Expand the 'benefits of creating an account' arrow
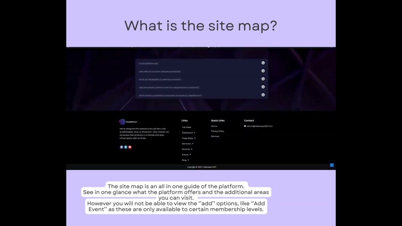 (x=263, y=79)
